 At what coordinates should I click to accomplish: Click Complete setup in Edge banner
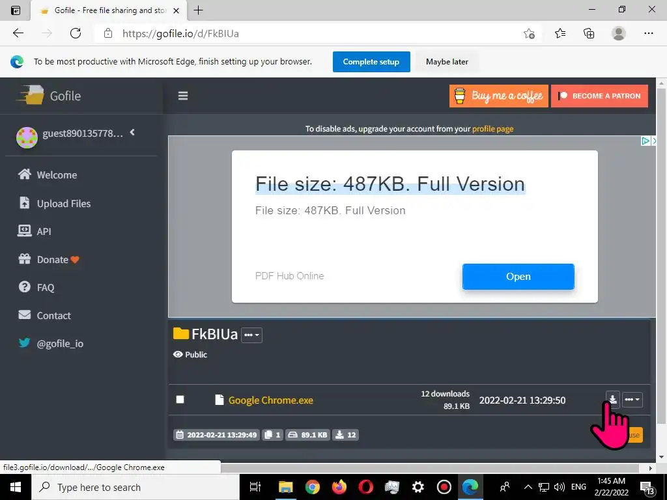tap(371, 62)
